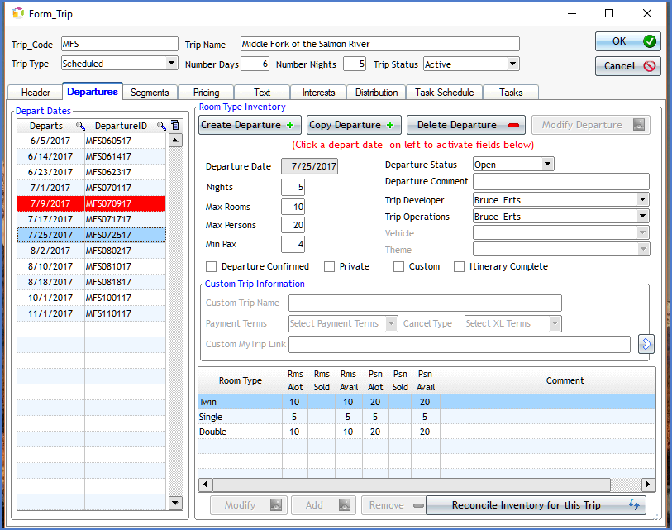672x530 pixels.
Task: Click the Max Persons field
Action: pyautogui.click(x=293, y=225)
